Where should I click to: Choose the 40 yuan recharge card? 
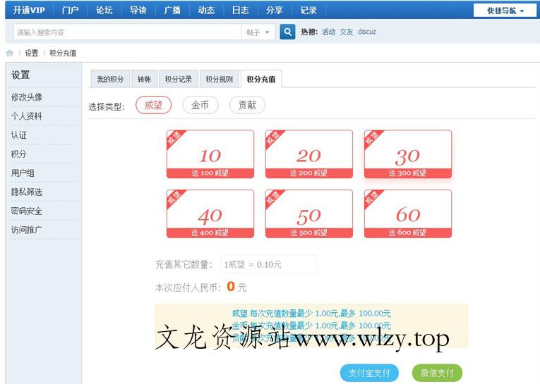210,213
